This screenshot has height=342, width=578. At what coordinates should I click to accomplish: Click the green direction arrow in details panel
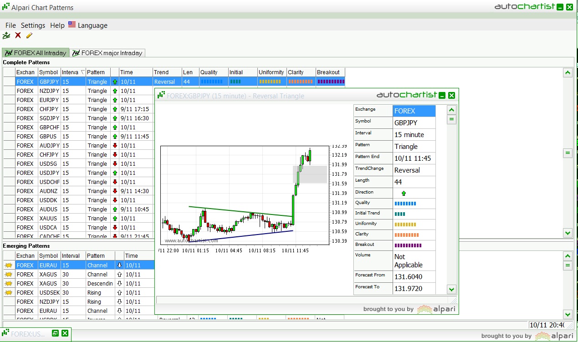point(404,193)
